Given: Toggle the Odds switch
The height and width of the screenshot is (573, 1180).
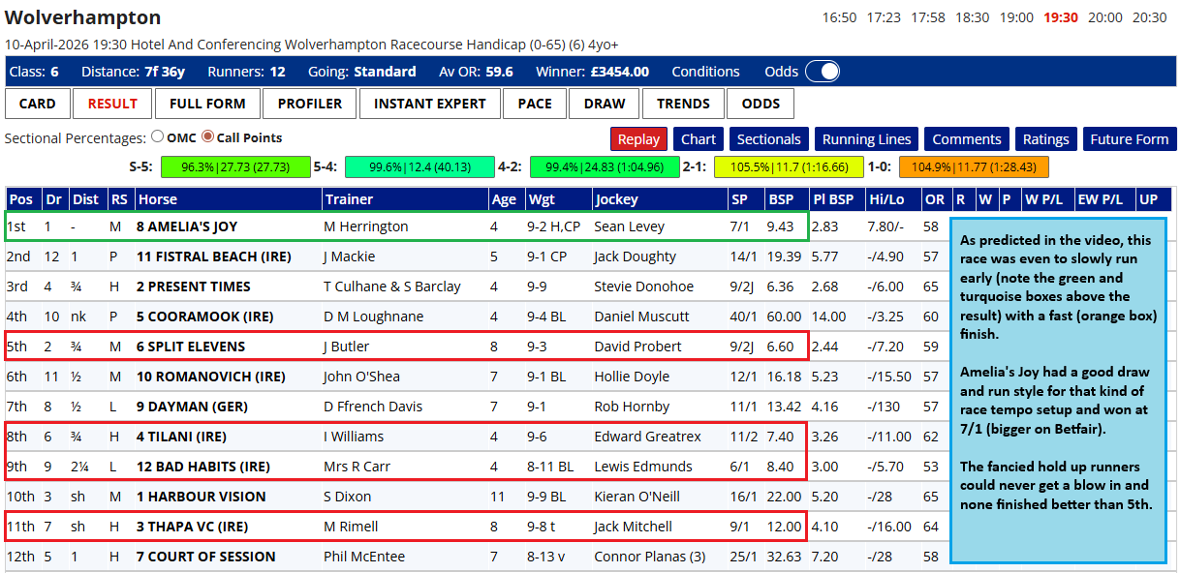Looking at the screenshot, I should click(x=822, y=72).
